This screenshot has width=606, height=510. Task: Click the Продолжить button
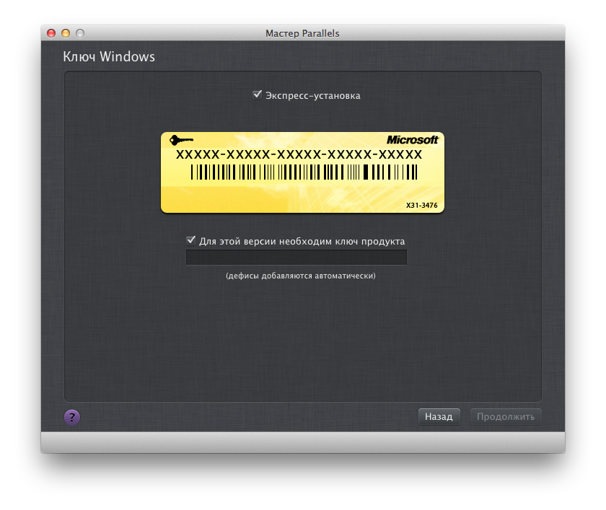tap(506, 416)
